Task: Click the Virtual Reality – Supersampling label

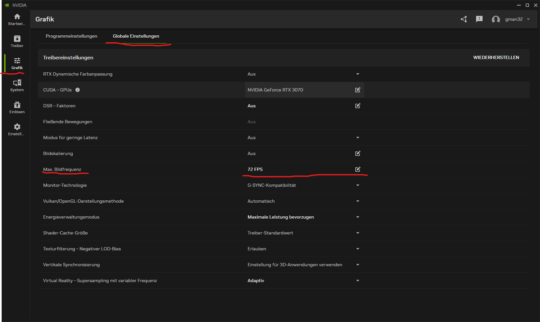Action: click(100, 280)
